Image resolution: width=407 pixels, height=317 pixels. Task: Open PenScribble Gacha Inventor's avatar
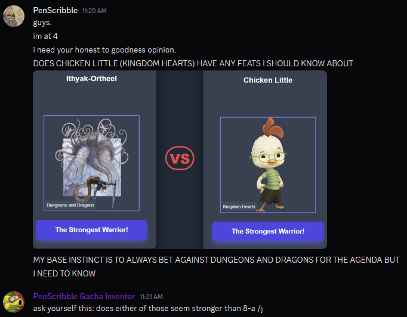[x=14, y=301]
